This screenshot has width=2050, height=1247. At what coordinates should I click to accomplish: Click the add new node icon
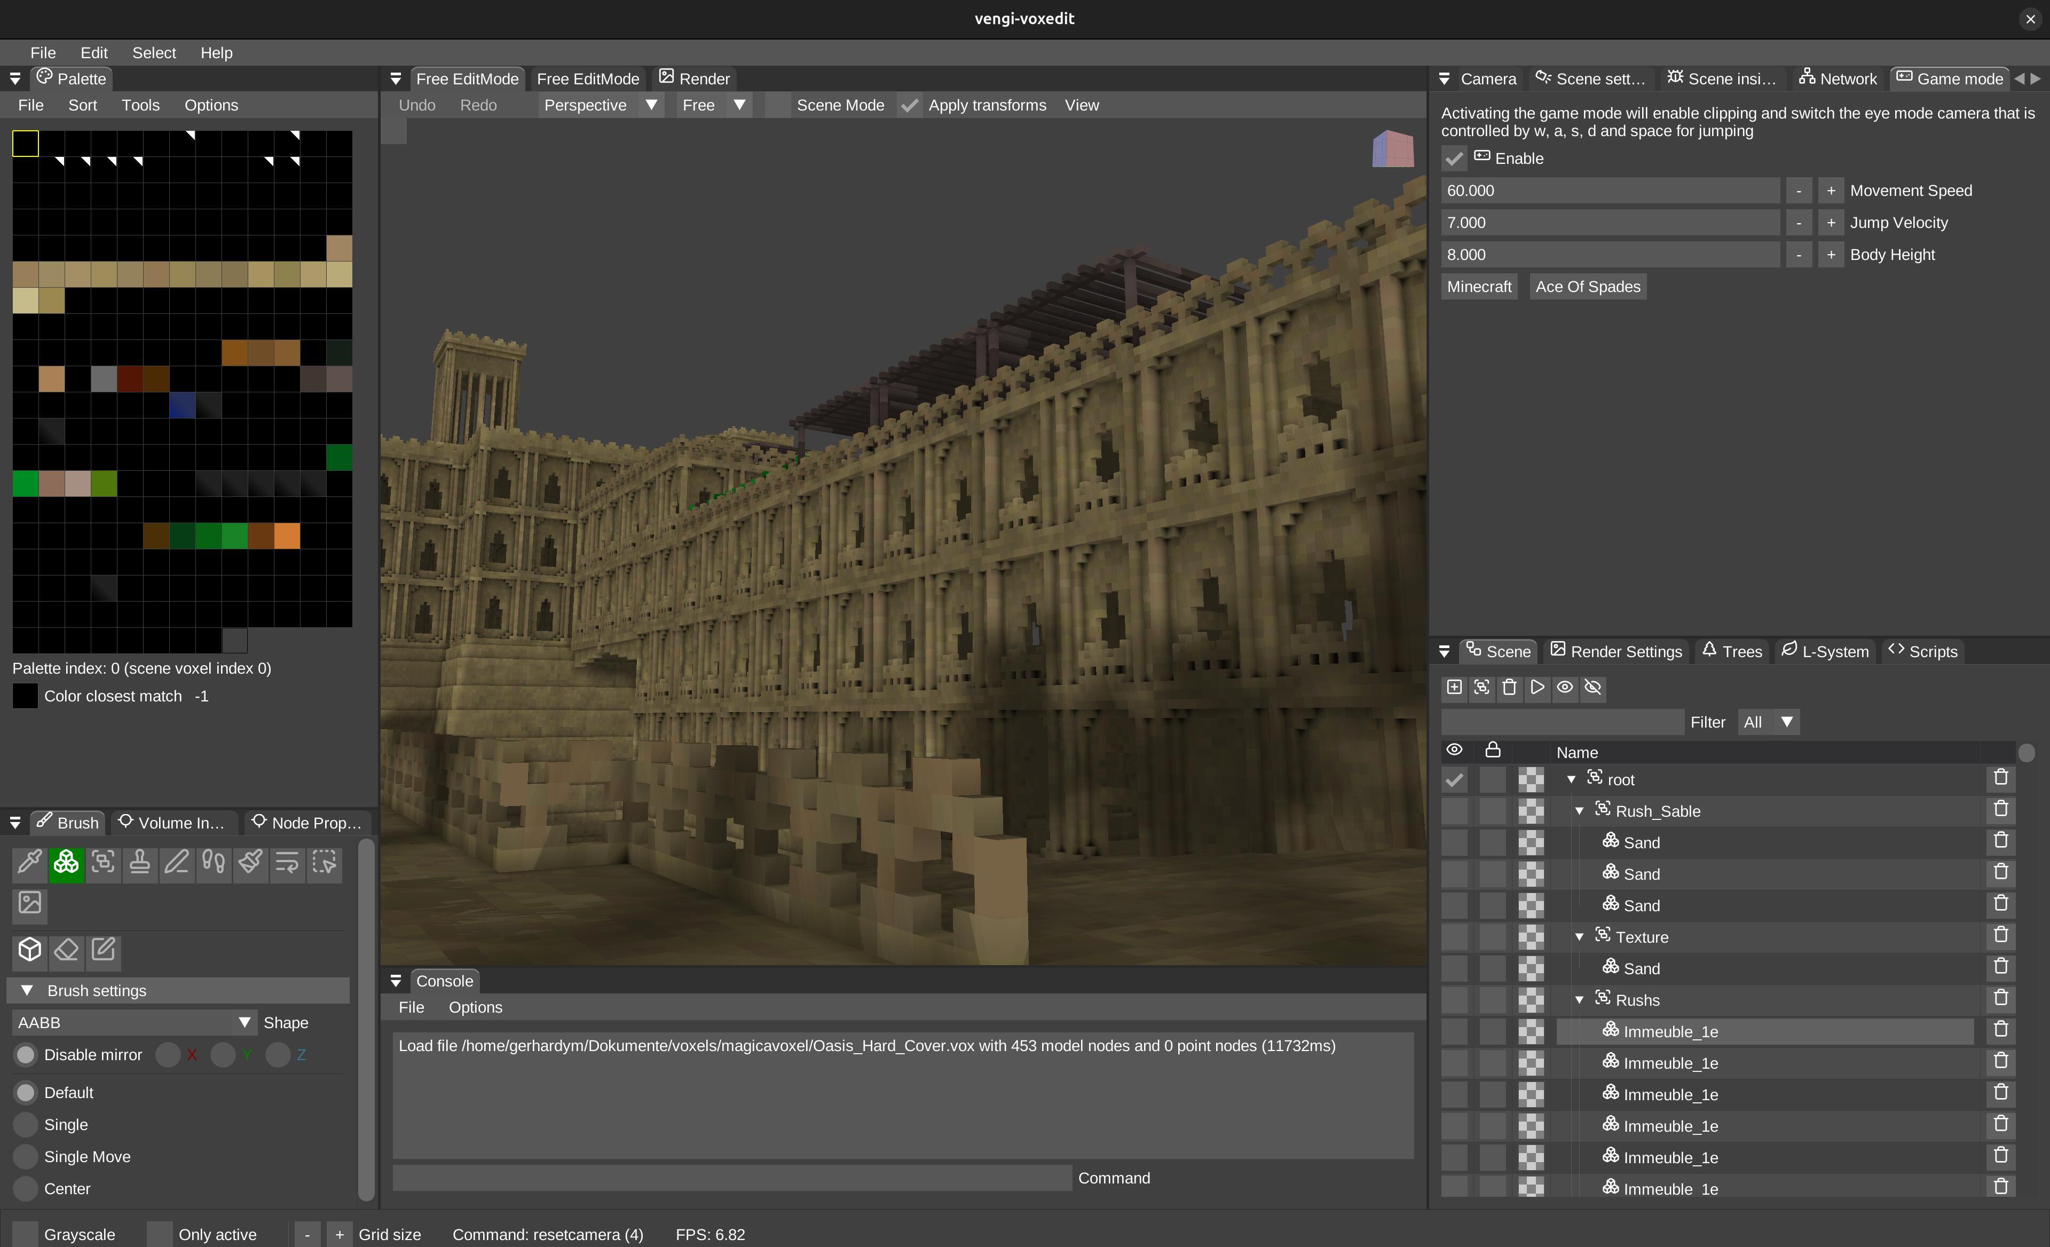pos(1454,687)
